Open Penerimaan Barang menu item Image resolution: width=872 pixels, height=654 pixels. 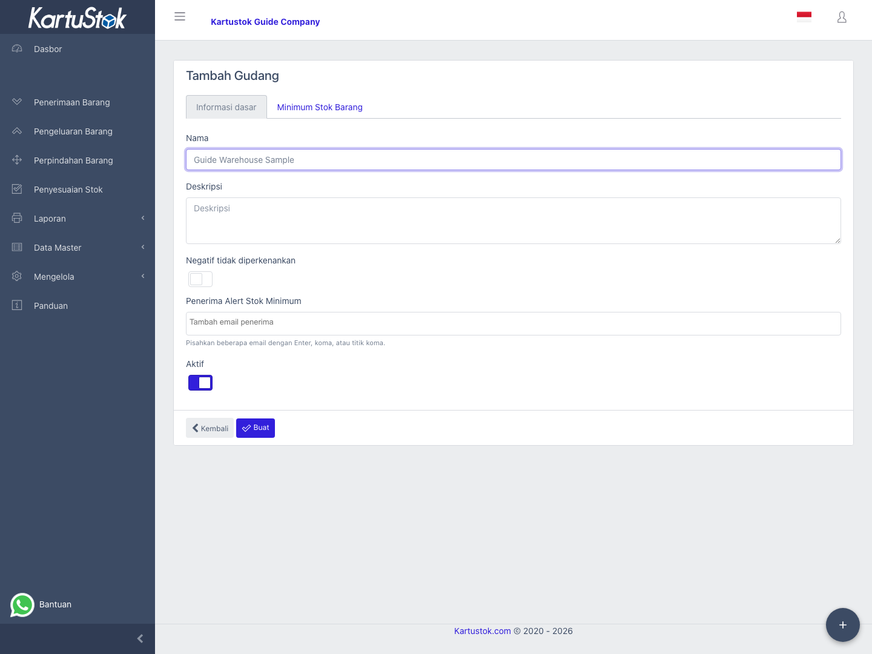point(78,102)
